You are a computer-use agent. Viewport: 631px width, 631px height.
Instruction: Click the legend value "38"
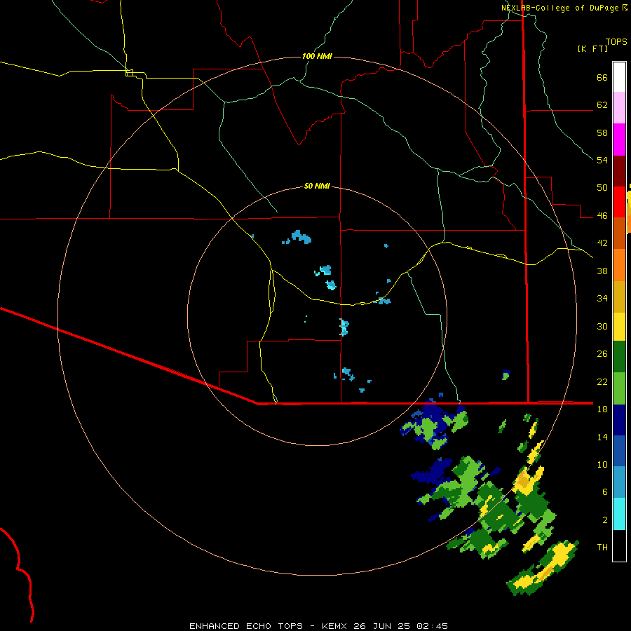(x=602, y=271)
